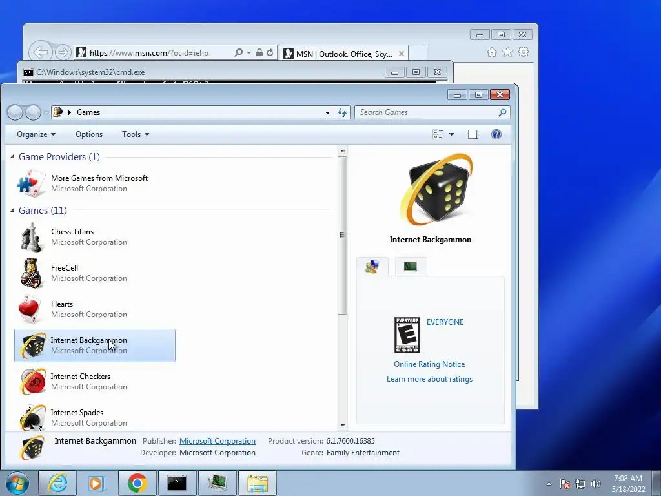661x496 pixels.
Task: Open the Online Rating Notice link
Action: tap(429, 364)
